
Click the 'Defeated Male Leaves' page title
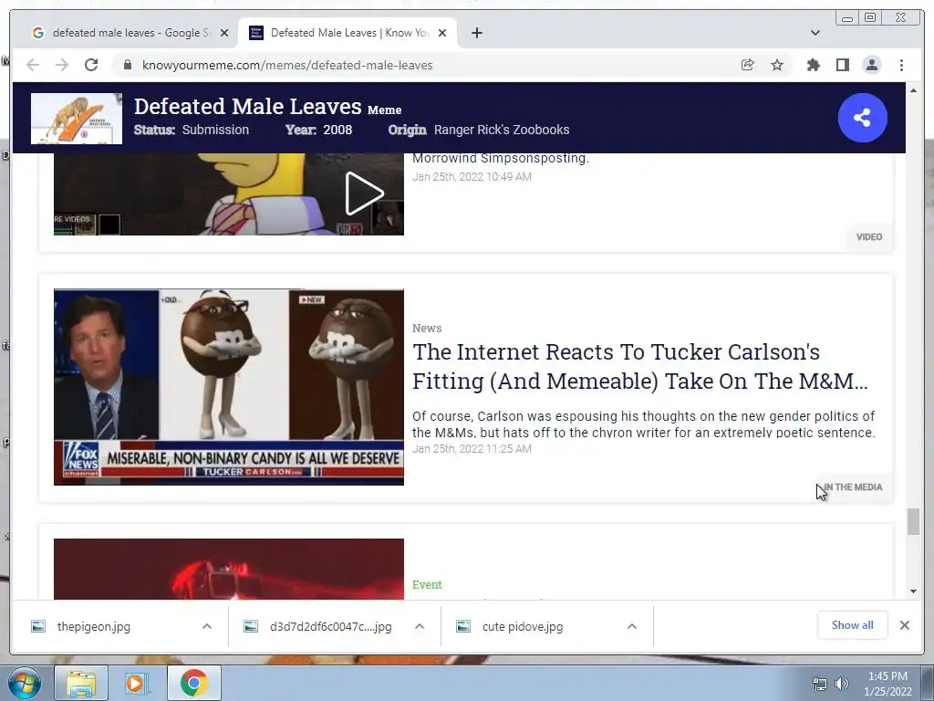(x=247, y=107)
